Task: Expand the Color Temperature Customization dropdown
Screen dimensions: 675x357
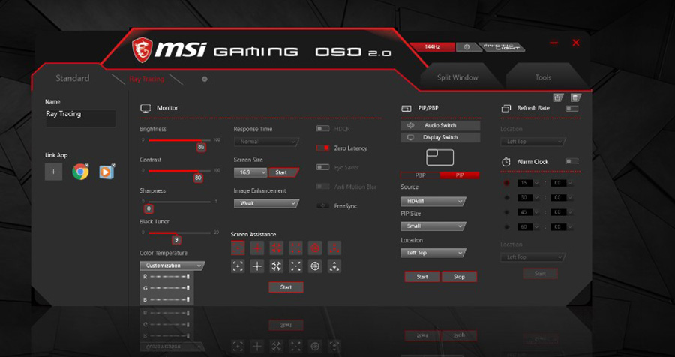Action: click(x=172, y=265)
